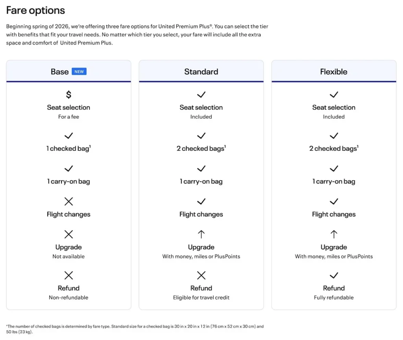The width and height of the screenshot is (403, 340).
Task: Select the Flexible fare column header
Action: click(334, 72)
